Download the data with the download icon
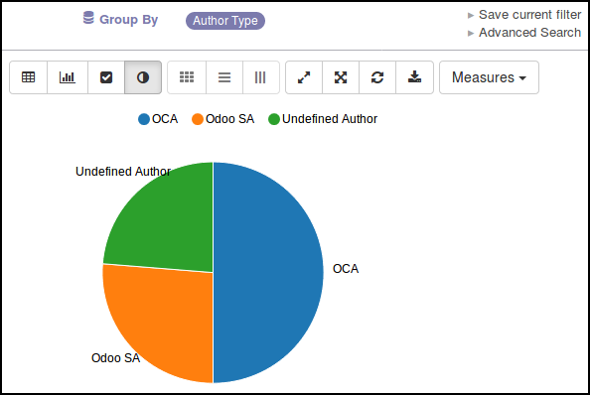Image resolution: width=590 pixels, height=395 pixels. [x=414, y=77]
